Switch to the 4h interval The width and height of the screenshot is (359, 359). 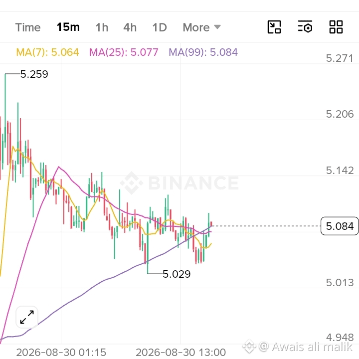tap(130, 27)
